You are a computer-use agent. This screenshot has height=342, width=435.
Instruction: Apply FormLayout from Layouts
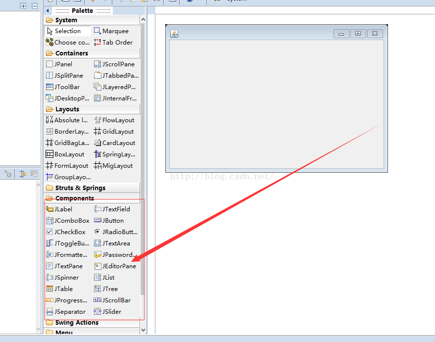tap(67, 166)
